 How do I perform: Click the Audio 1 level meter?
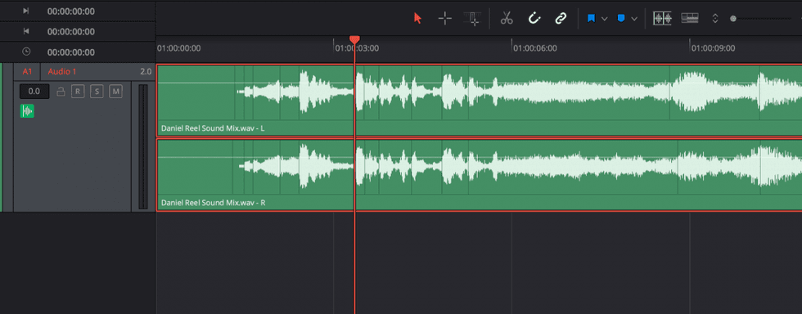point(143,146)
